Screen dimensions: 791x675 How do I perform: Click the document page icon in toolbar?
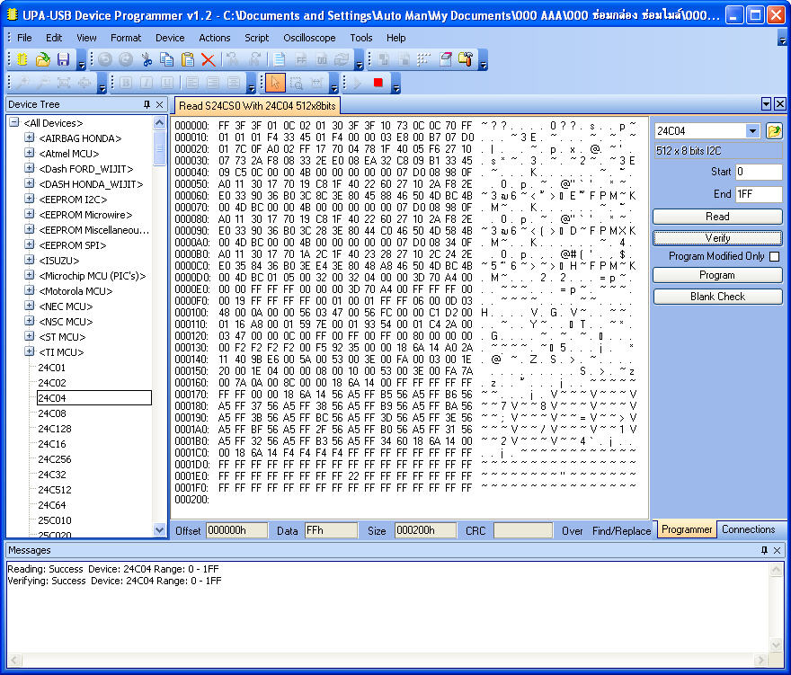279,59
